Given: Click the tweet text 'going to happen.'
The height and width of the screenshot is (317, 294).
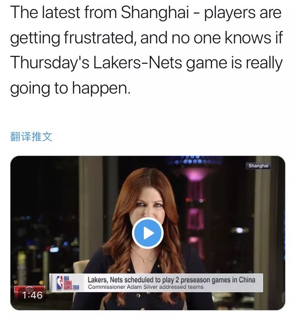Looking at the screenshot, I should tap(70, 88).
